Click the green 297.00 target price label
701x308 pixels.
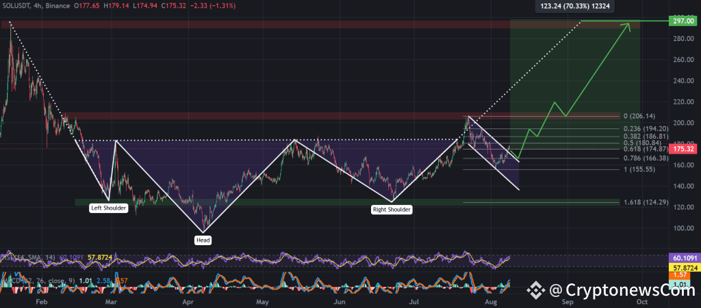pos(682,21)
